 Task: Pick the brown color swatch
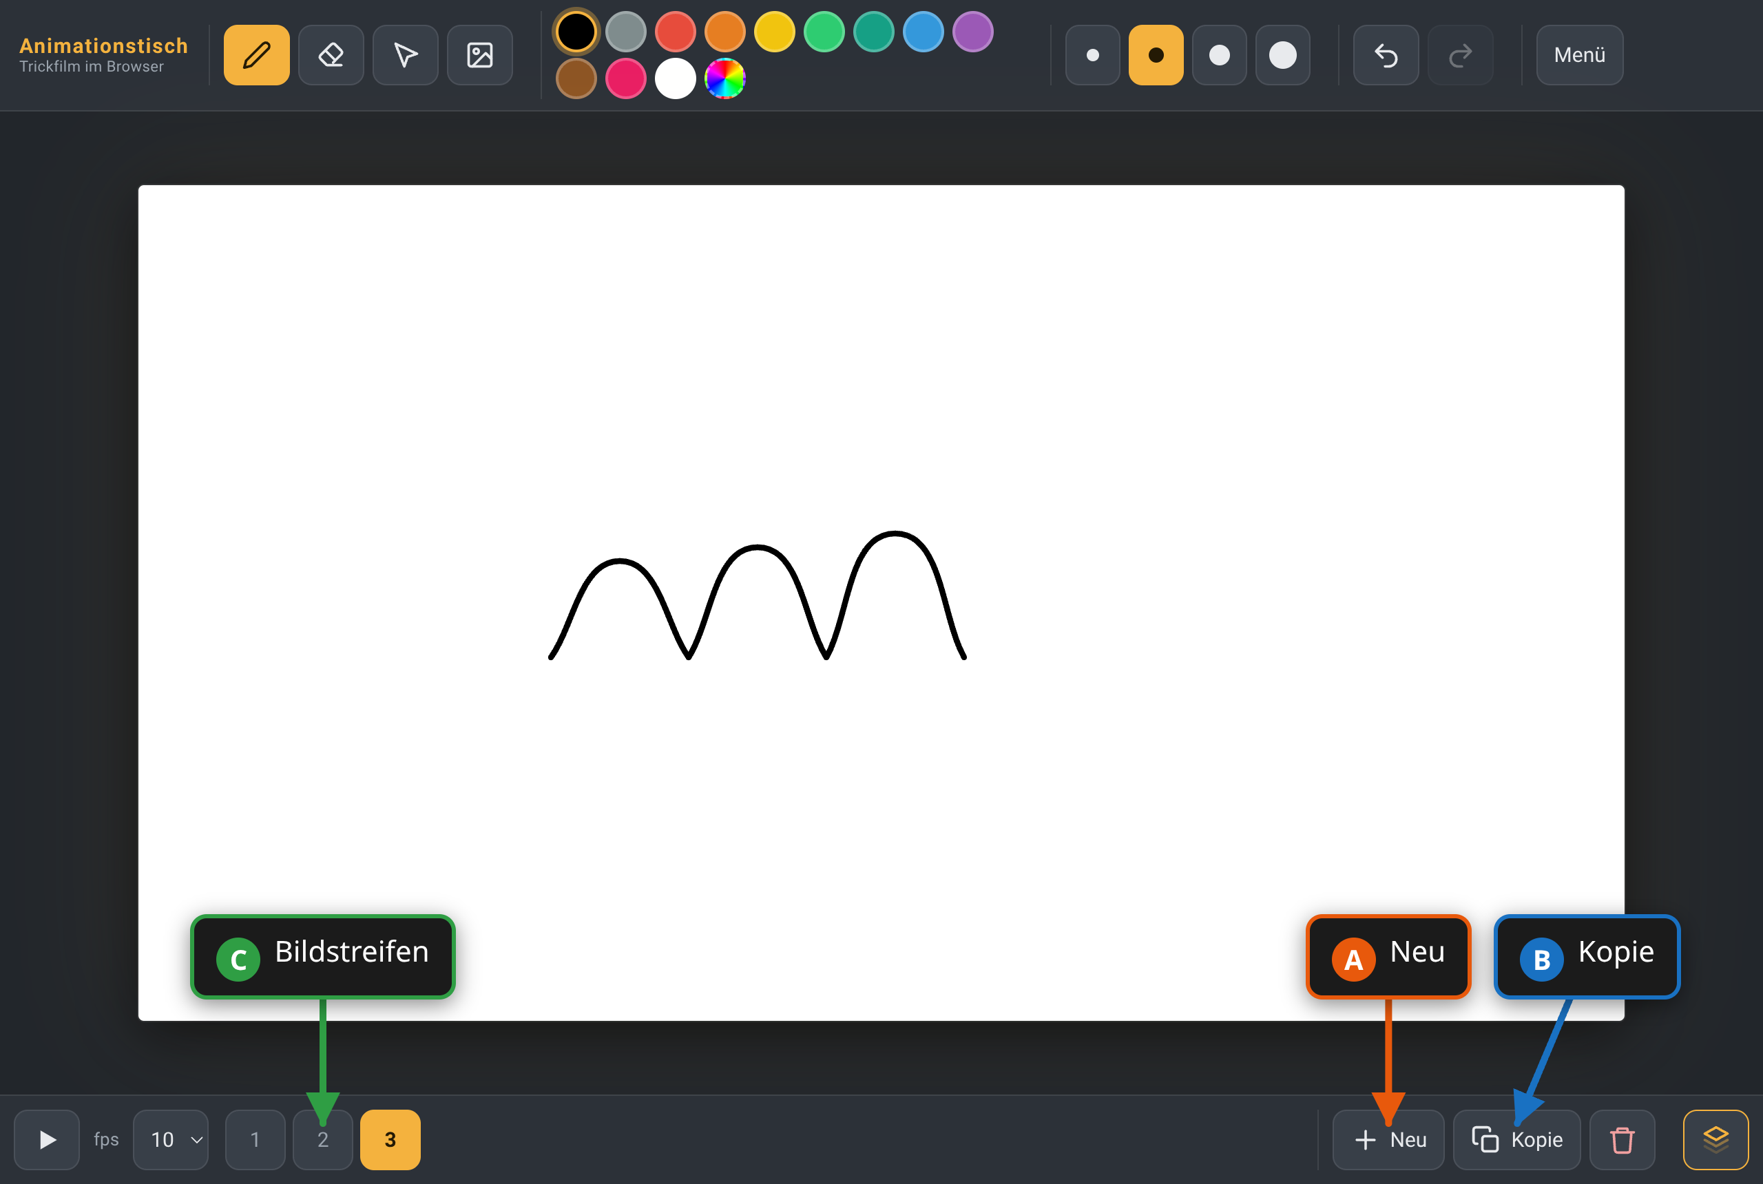[576, 78]
